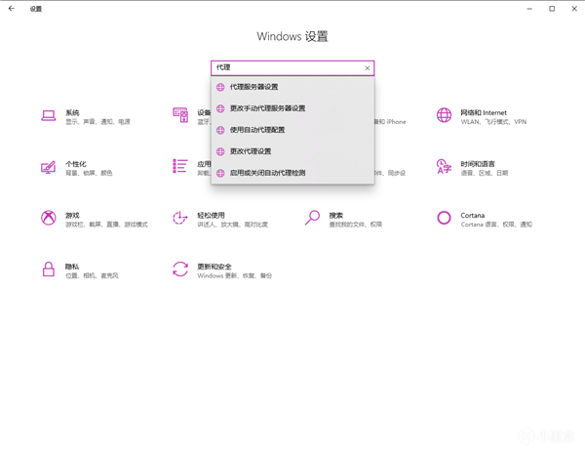The width and height of the screenshot is (585, 456).
Task: Maximize the 设置 window
Action: click(x=552, y=8)
